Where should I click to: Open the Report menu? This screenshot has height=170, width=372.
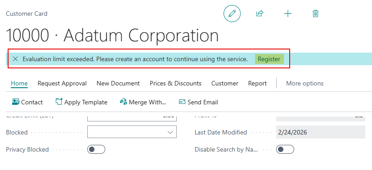pyautogui.click(x=257, y=84)
